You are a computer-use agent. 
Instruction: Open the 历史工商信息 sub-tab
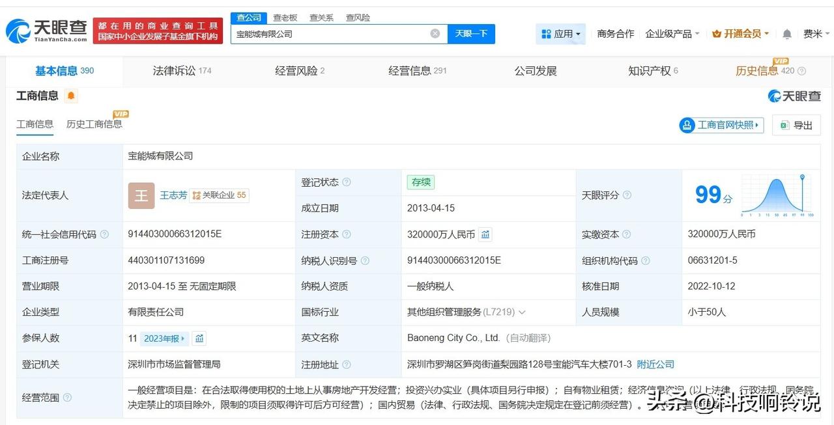pos(94,124)
